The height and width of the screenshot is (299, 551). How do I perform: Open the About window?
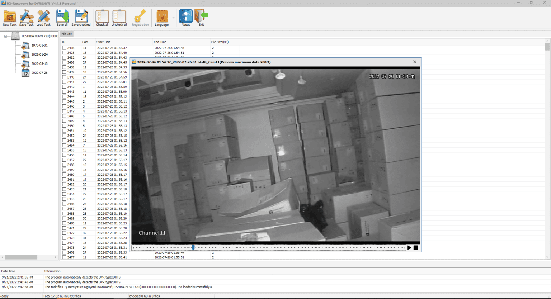185,17
